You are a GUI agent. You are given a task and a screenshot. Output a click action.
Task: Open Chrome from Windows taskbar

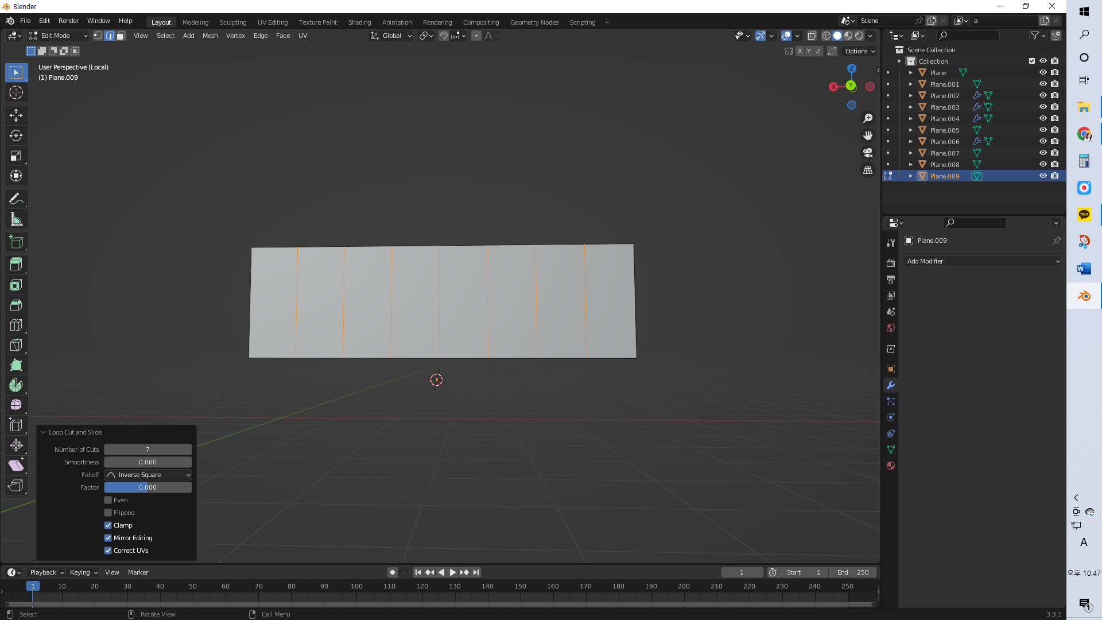[x=1084, y=134]
